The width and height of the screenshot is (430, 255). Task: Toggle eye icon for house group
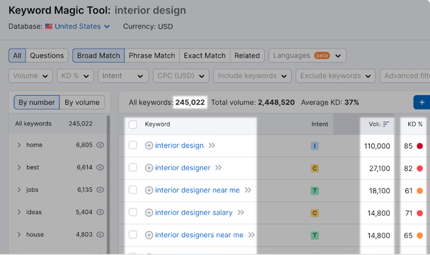(x=100, y=235)
